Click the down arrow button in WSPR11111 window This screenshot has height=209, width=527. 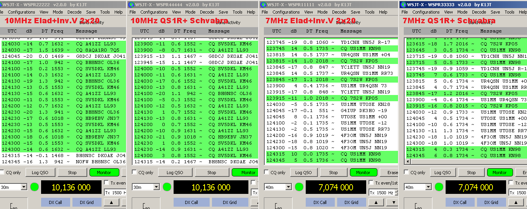pyautogui.click(x=392, y=202)
